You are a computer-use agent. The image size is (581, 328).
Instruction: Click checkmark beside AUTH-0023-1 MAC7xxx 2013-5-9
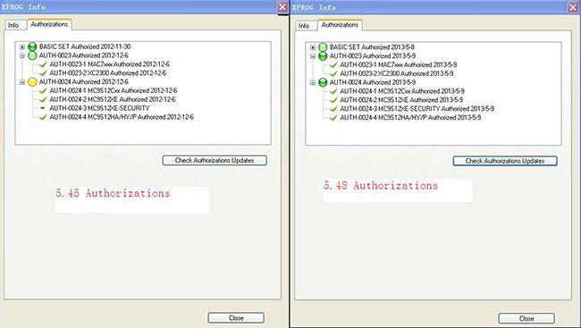click(x=333, y=65)
